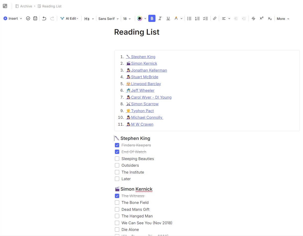Viewport: 303px width, 236px height.
Task: Undo the last change
Action: coord(44,19)
